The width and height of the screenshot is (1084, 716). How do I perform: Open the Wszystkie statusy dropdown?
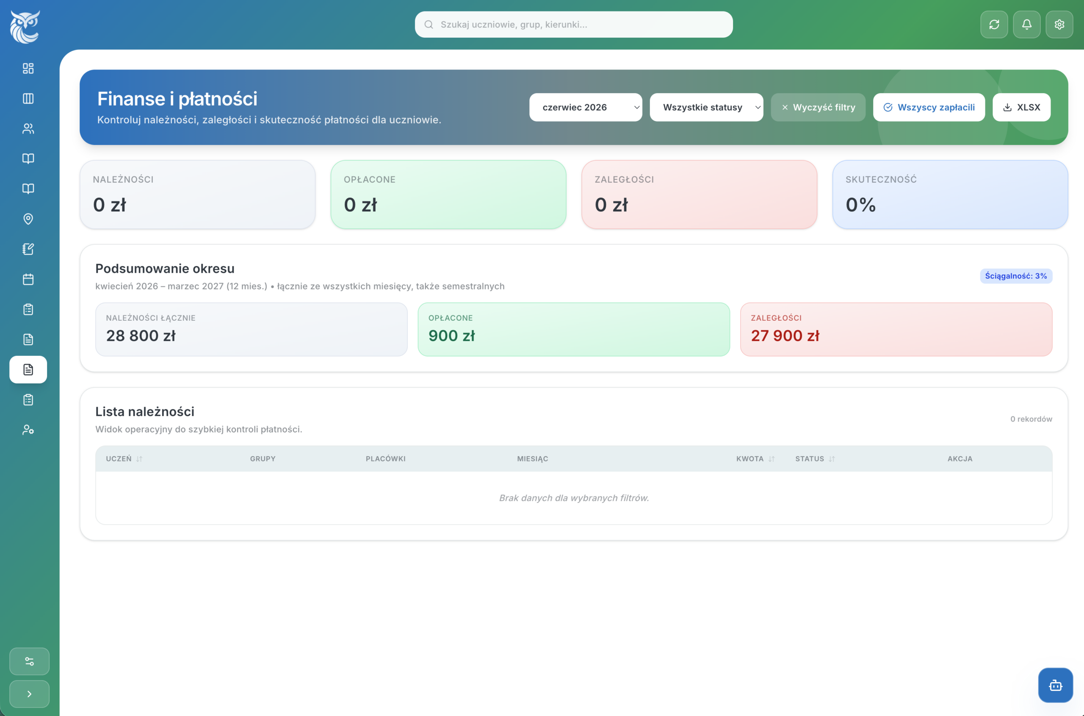[x=706, y=107]
